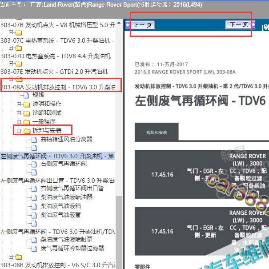Click document icon beside 废气再循环冷却器过滤器
The width and height of the screenshot is (269, 269).
tap(34, 249)
